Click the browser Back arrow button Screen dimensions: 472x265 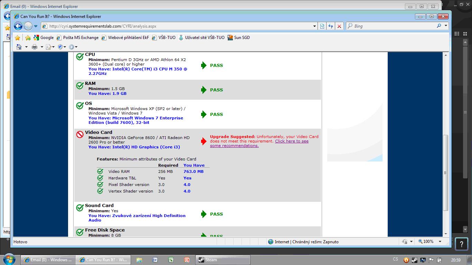[x=18, y=26]
